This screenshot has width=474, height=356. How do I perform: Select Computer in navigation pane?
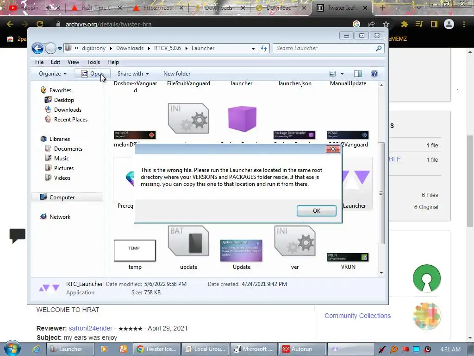pyautogui.click(x=62, y=197)
